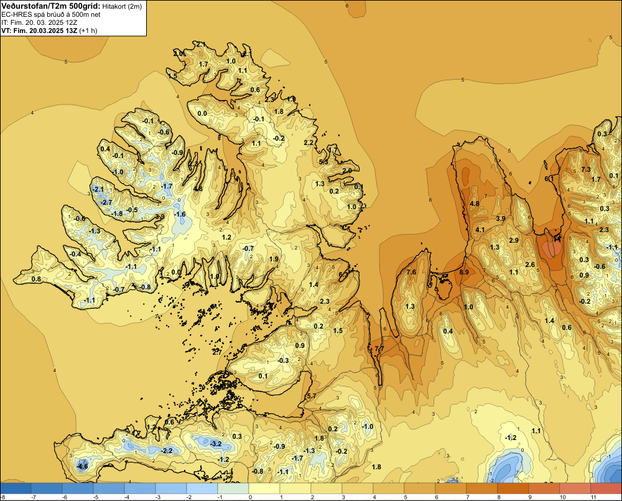The image size is (622, 501).
Task: Select the legend swatch between -7 and -6
Action: pos(47,488)
